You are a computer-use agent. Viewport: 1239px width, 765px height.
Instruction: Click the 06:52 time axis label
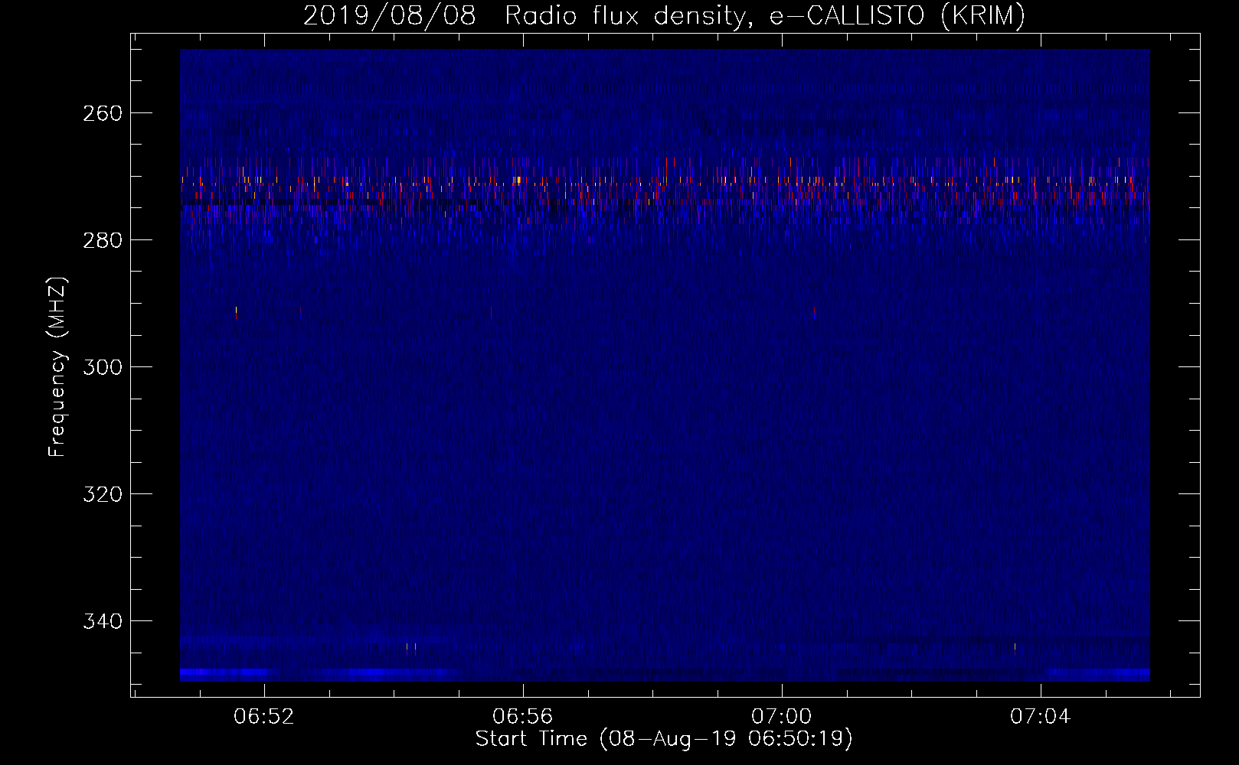click(264, 717)
